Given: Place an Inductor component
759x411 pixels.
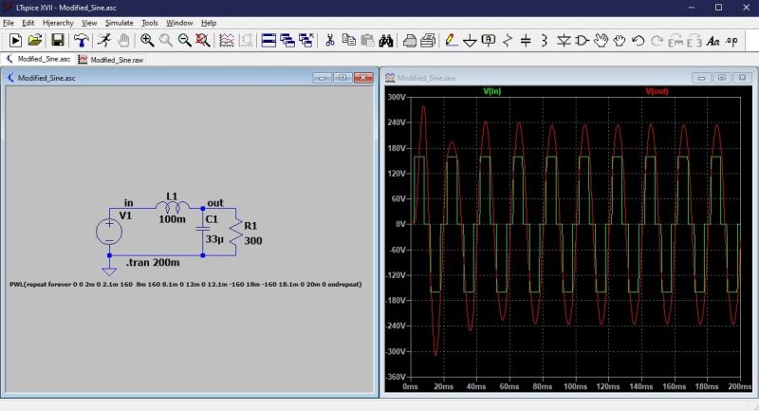Looking at the screenshot, I should [x=544, y=41].
